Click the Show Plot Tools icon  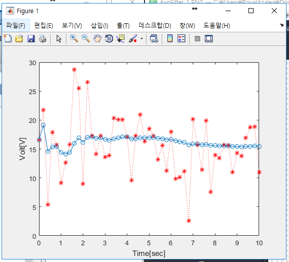tap(209, 38)
